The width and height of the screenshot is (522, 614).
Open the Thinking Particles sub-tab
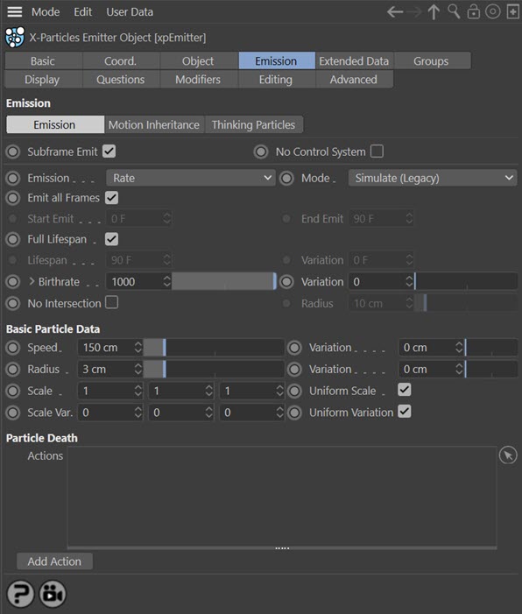point(253,124)
